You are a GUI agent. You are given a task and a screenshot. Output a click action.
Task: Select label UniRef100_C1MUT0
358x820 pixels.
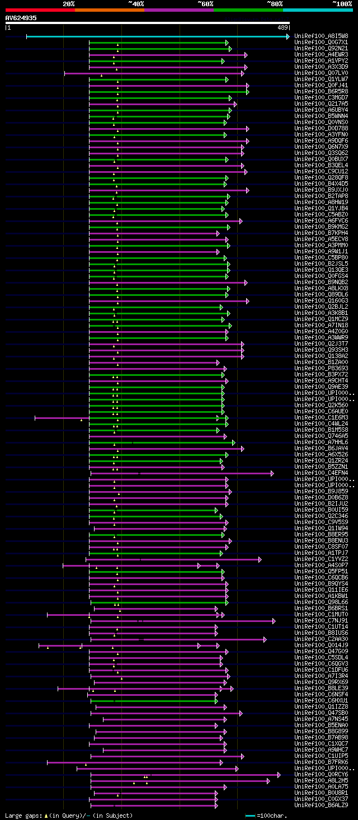(321, 615)
